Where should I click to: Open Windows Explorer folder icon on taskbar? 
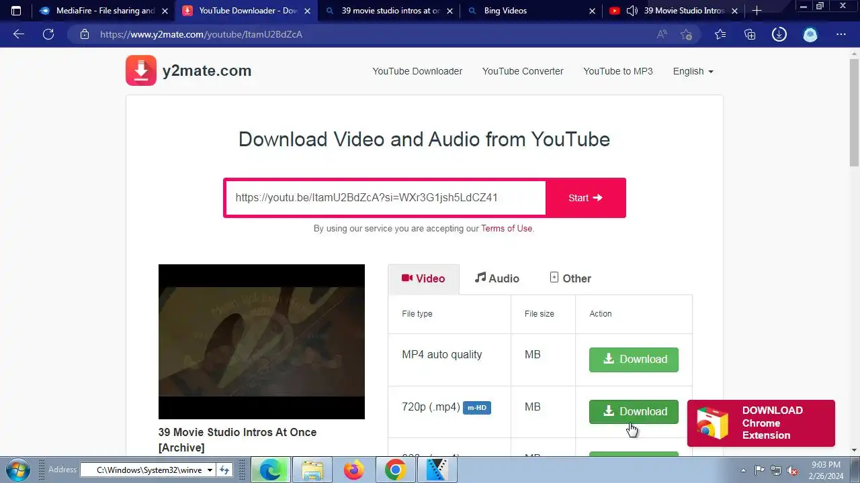[312, 470]
